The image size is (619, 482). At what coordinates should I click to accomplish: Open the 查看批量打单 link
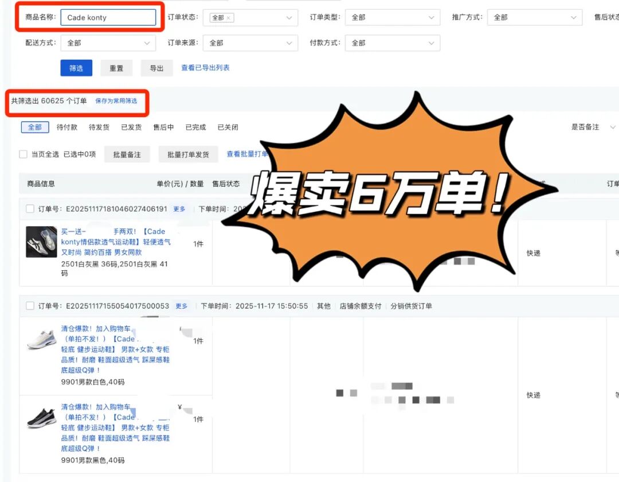click(x=247, y=154)
